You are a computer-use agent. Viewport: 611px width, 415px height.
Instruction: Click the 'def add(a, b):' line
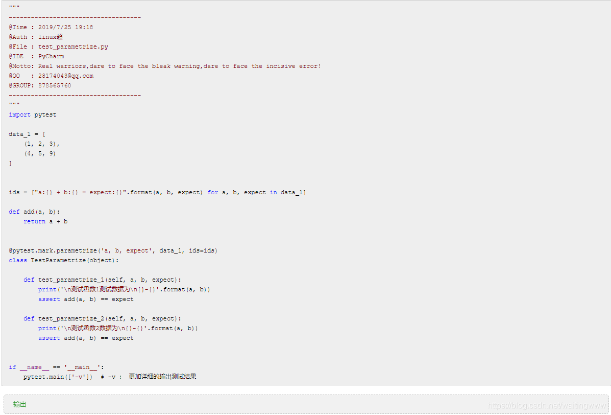point(34,212)
